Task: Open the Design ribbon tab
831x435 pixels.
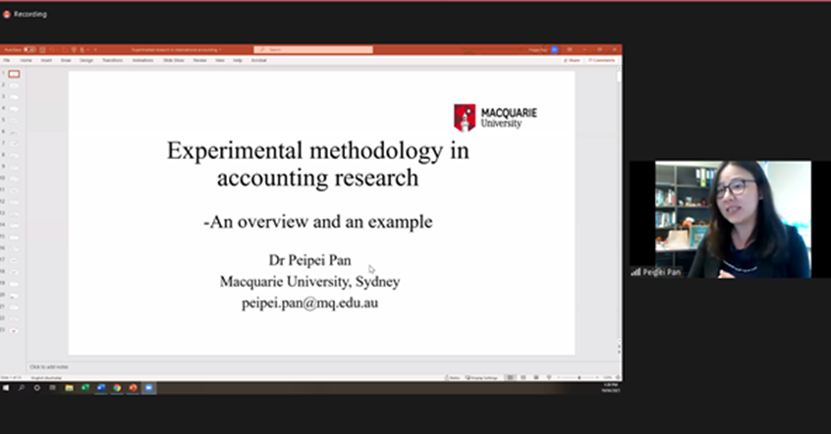Action: 86,60
